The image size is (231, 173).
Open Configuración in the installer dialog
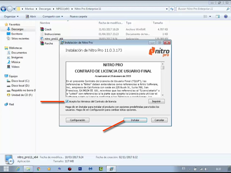(77, 120)
